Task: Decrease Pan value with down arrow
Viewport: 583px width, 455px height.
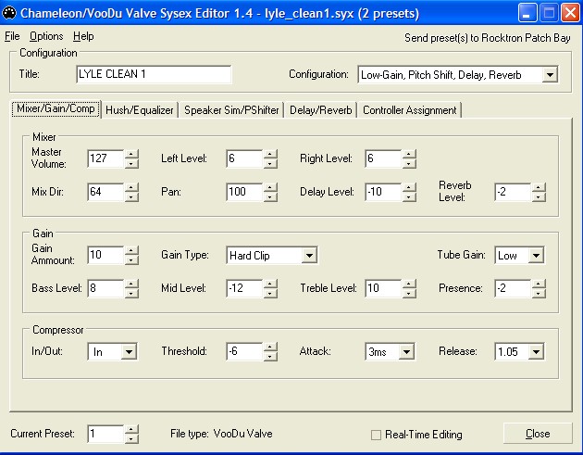Action: tap(270, 196)
